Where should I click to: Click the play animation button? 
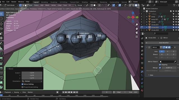[x=72, y=92]
